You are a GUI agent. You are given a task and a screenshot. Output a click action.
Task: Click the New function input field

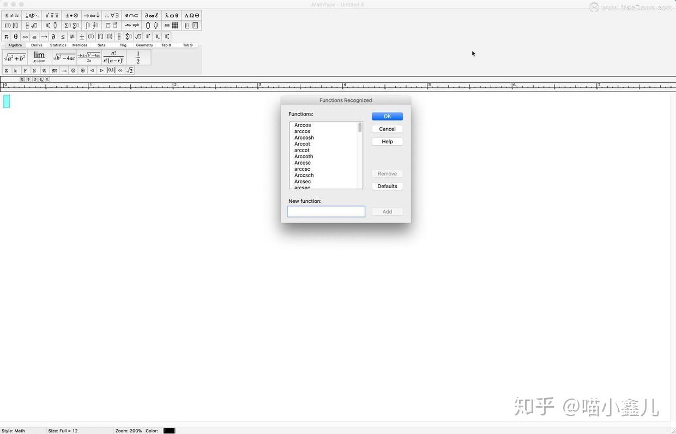pos(325,212)
